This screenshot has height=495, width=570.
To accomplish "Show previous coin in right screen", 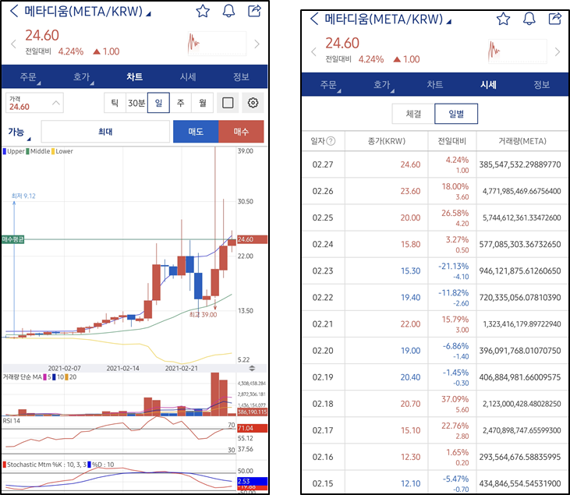I will (313, 52).
